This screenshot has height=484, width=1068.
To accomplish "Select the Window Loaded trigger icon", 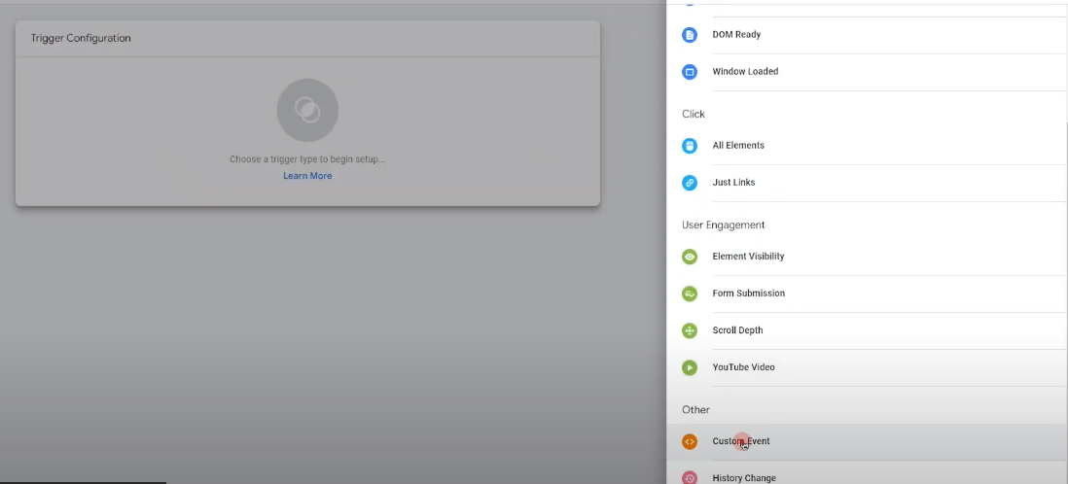I will point(690,72).
